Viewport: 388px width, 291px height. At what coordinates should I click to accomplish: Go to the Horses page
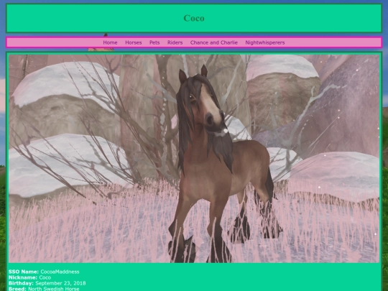(134, 42)
